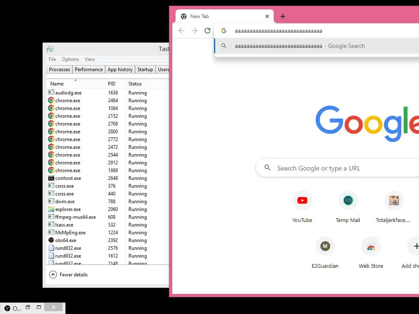The height and width of the screenshot is (314, 419).
Task: Click the Chrome back arrow button
Action: [181, 31]
